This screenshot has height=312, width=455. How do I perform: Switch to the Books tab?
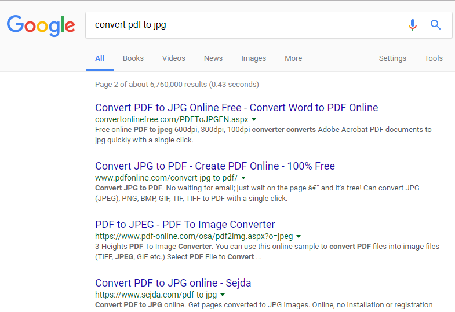tap(133, 58)
